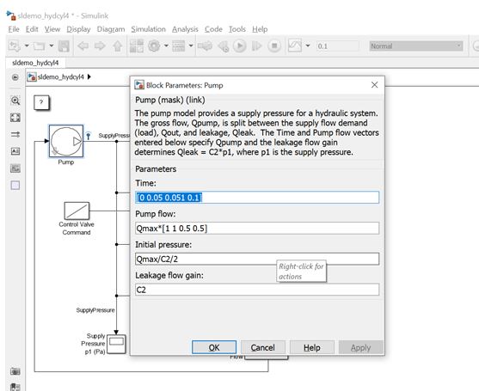The width and height of the screenshot is (479, 391).
Task: Toggle the sample time display arrows icon
Action: (15, 134)
